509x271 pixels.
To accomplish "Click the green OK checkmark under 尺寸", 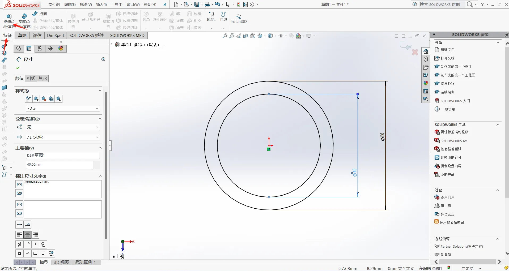I will click(x=18, y=68).
